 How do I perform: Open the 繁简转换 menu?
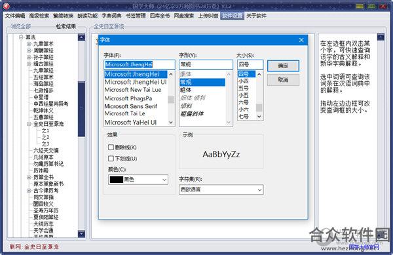pos(63,16)
